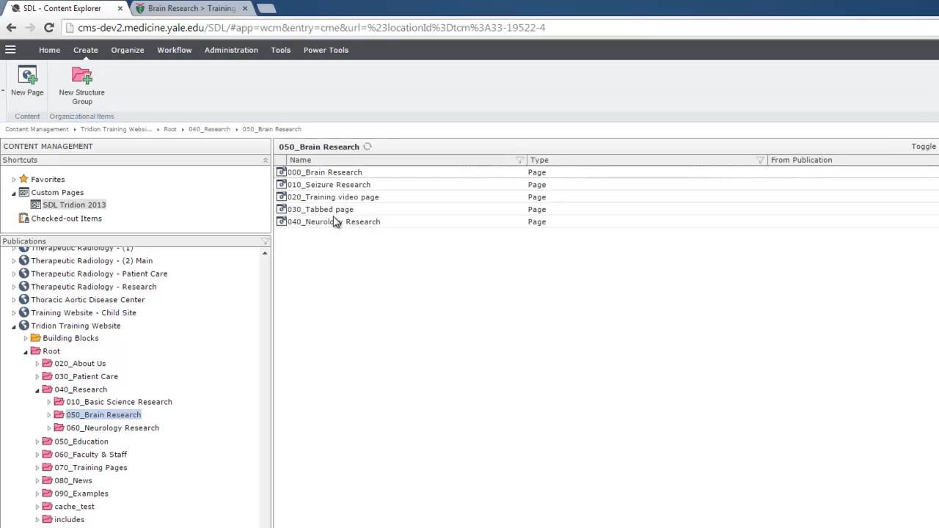Viewport: 939px width, 528px height.
Task: Click 040_Research structure group folder icon
Action: [47, 389]
